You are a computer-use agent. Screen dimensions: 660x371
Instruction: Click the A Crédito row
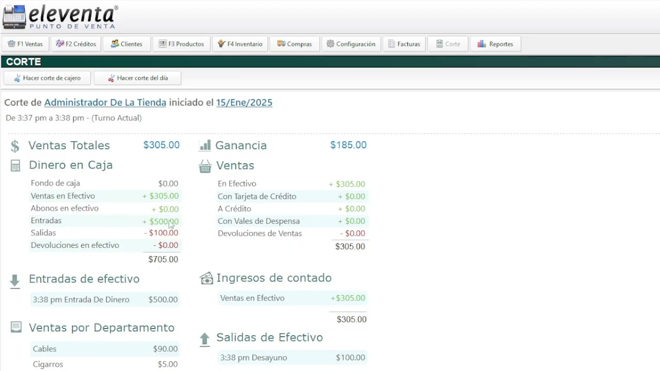click(x=292, y=209)
